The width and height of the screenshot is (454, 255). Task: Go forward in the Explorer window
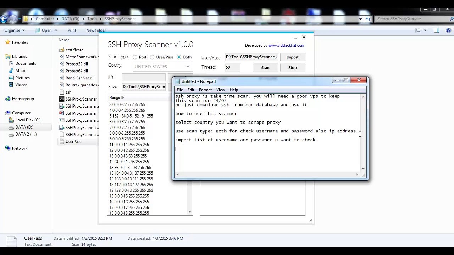[x=13, y=19]
